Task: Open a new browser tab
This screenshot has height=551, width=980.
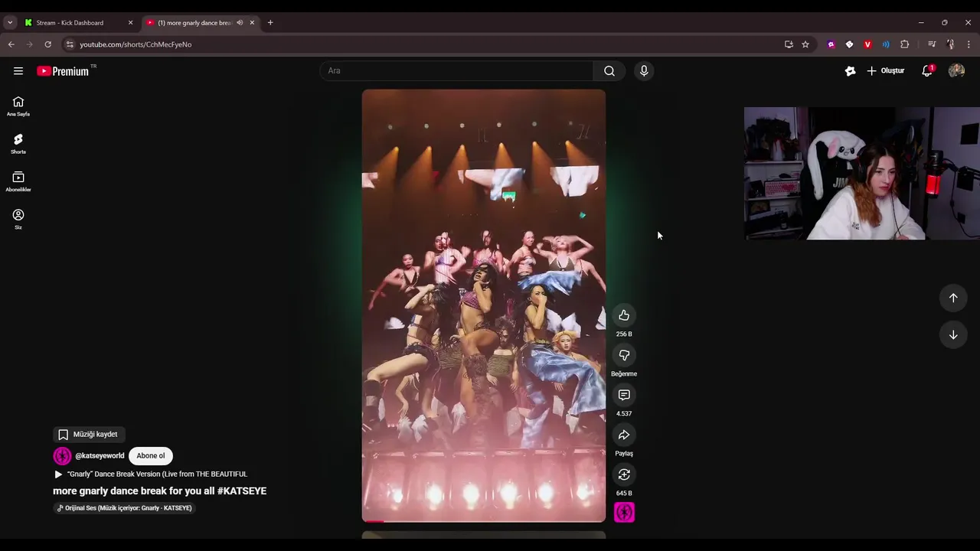Action: pyautogui.click(x=270, y=23)
